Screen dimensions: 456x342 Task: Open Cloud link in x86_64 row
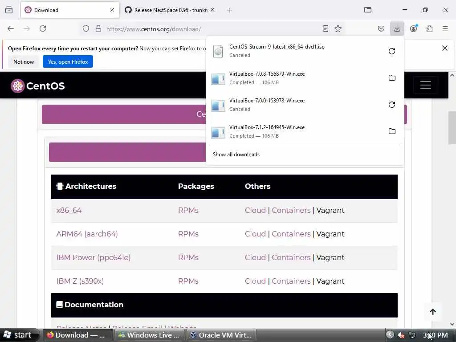click(x=255, y=210)
